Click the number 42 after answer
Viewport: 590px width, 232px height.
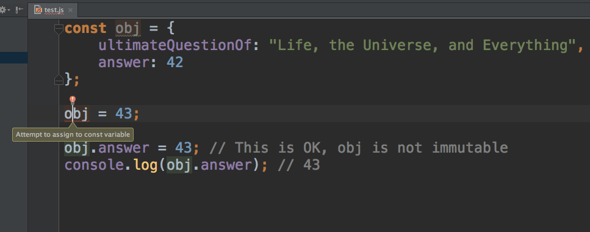coord(175,62)
